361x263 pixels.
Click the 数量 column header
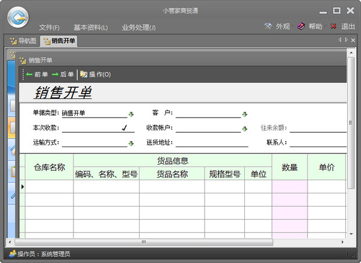click(289, 168)
